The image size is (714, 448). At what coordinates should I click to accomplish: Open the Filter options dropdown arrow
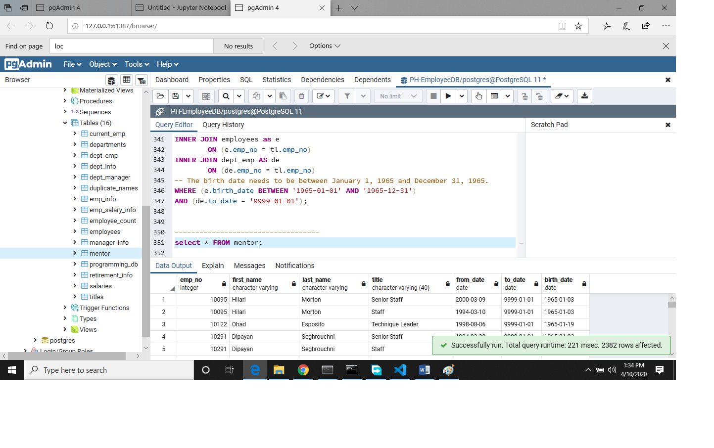click(363, 96)
